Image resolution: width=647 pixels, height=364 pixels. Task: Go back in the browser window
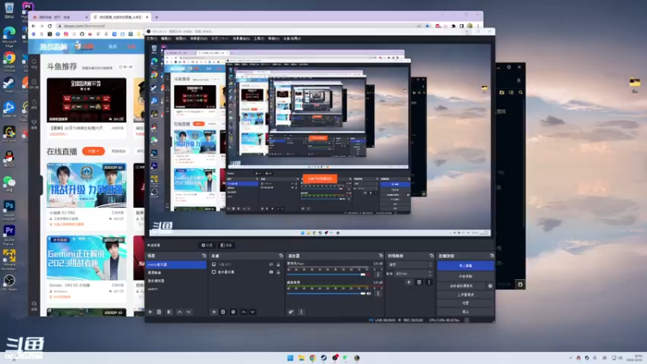point(34,26)
